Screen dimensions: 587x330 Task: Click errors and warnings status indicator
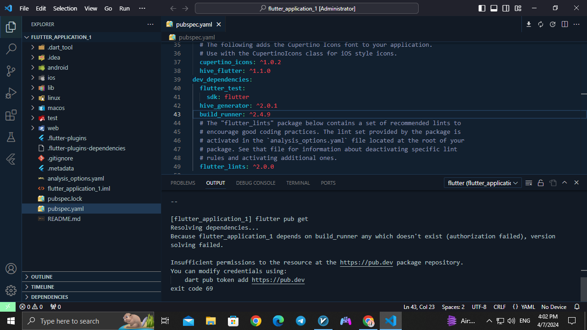pos(31,307)
